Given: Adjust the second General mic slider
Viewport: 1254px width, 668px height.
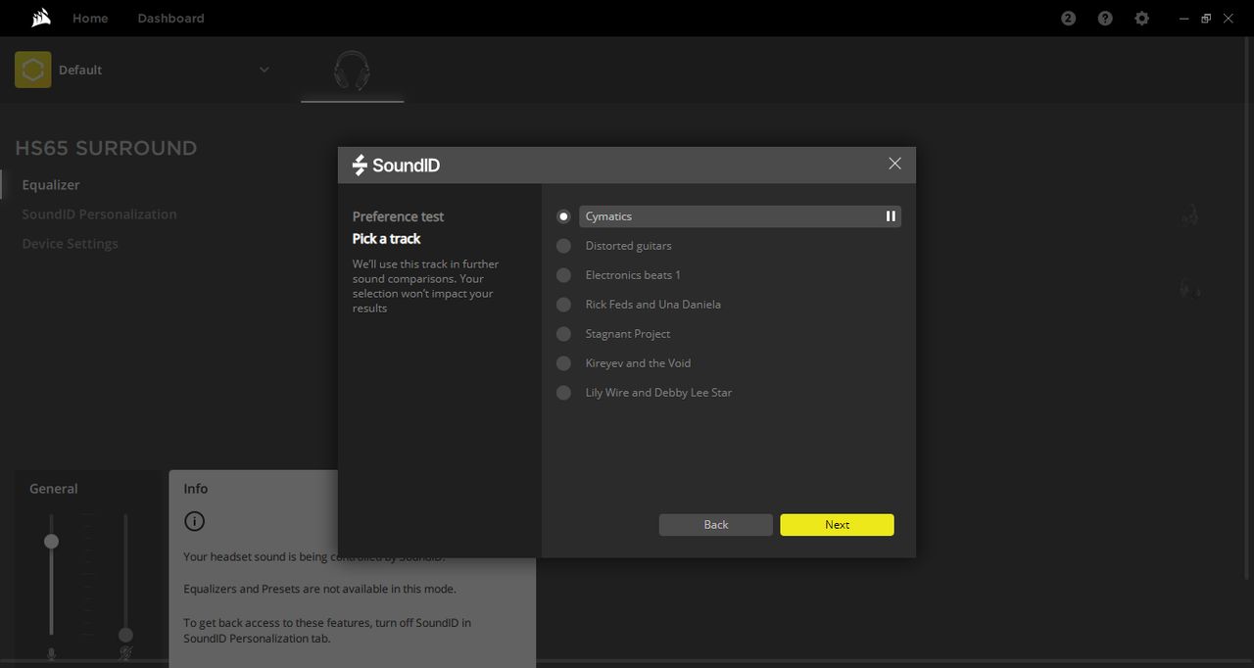Looking at the screenshot, I should pos(125,635).
